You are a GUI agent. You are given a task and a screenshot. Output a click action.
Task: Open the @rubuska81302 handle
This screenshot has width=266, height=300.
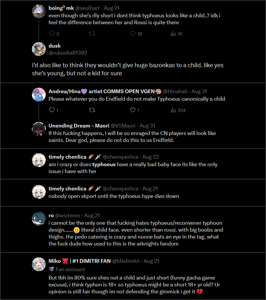coord(68,53)
